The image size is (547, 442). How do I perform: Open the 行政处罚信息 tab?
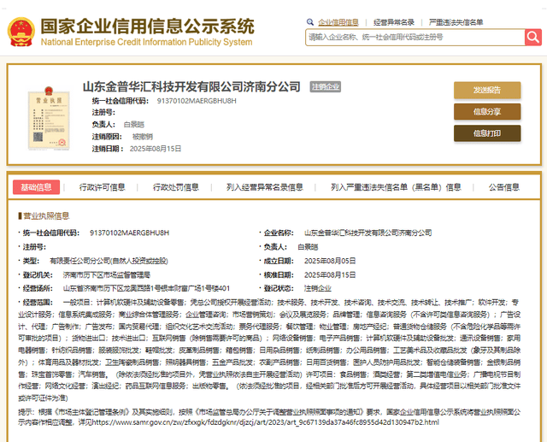(176, 187)
